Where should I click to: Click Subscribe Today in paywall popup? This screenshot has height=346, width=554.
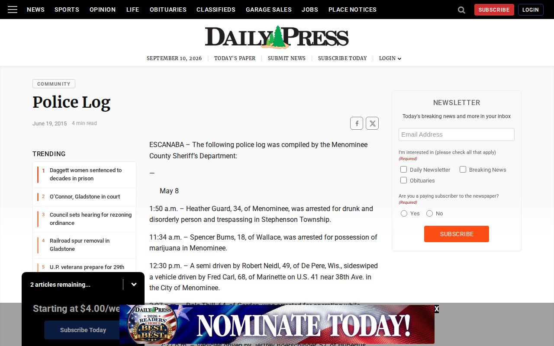coord(83,330)
